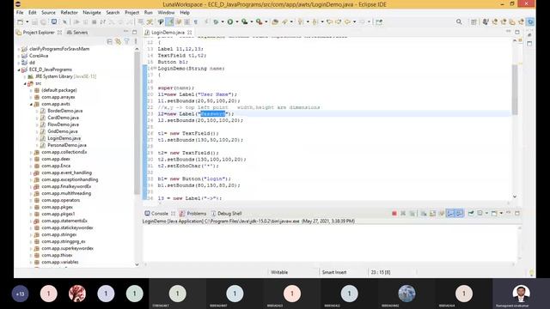550x309 pixels.
Task: Open the New dropdown arrow in toolbar
Action: coord(27,21)
